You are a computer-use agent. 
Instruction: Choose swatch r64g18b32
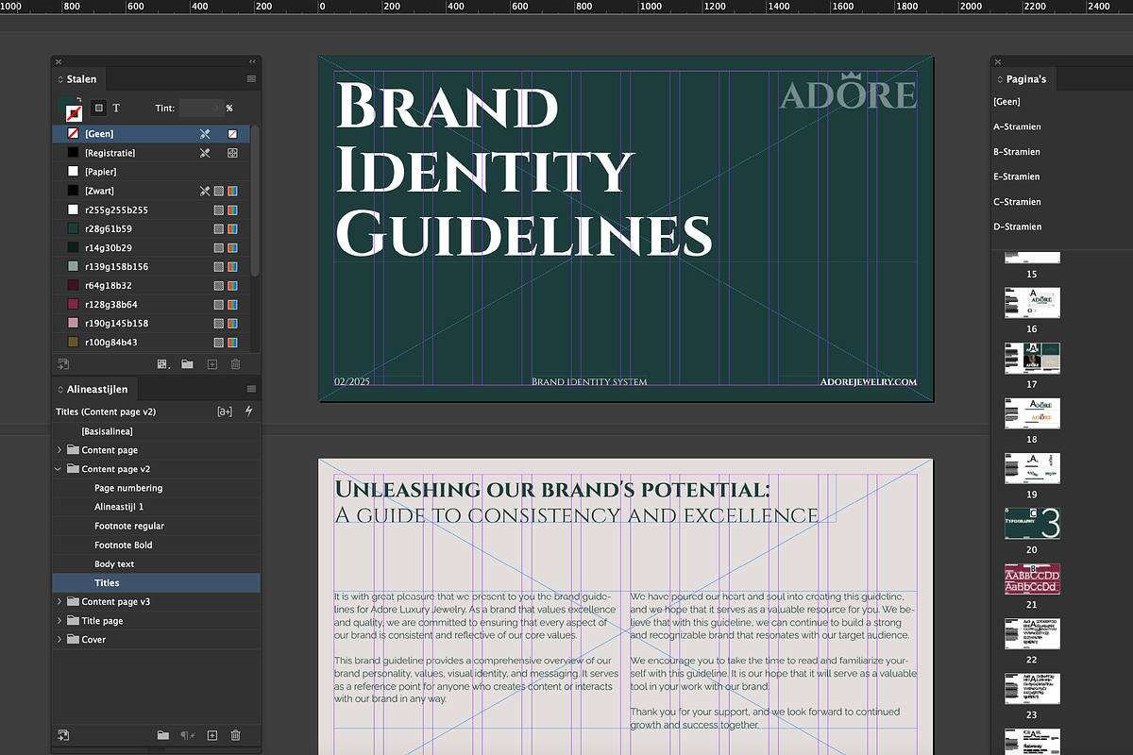pos(151,285)
